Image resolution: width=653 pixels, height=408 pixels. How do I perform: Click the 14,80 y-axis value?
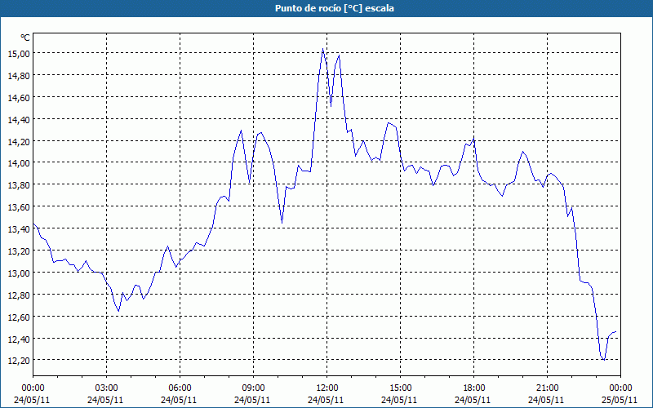click(19, 75)
